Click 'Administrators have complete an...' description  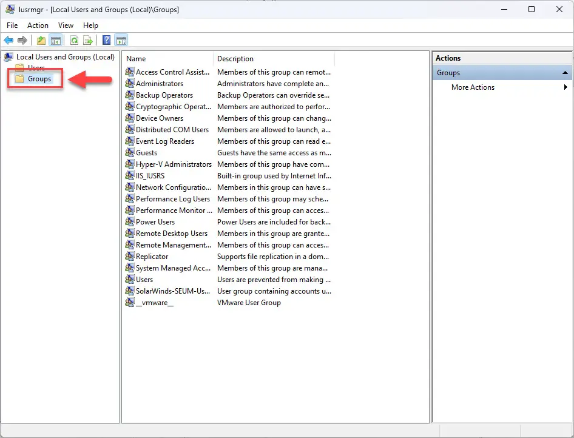click(273, 84)
